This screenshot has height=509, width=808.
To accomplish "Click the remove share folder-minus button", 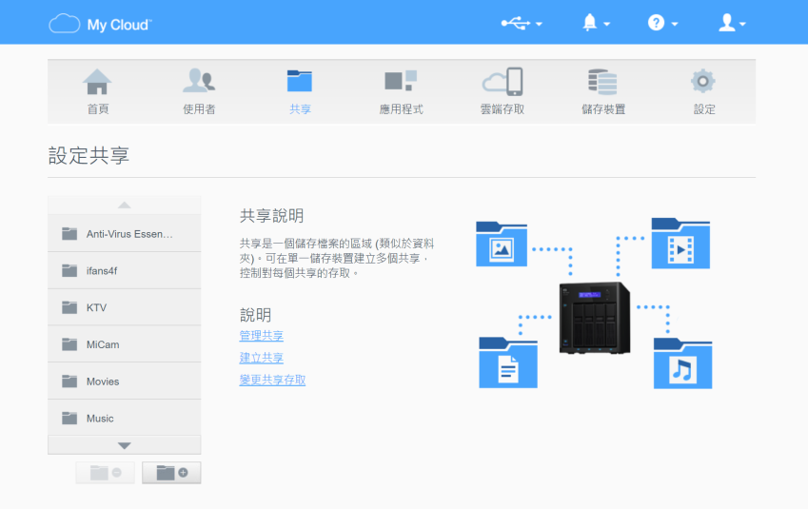I will [105, 473].
